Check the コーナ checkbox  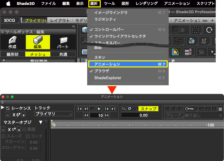tap(28, 136)
